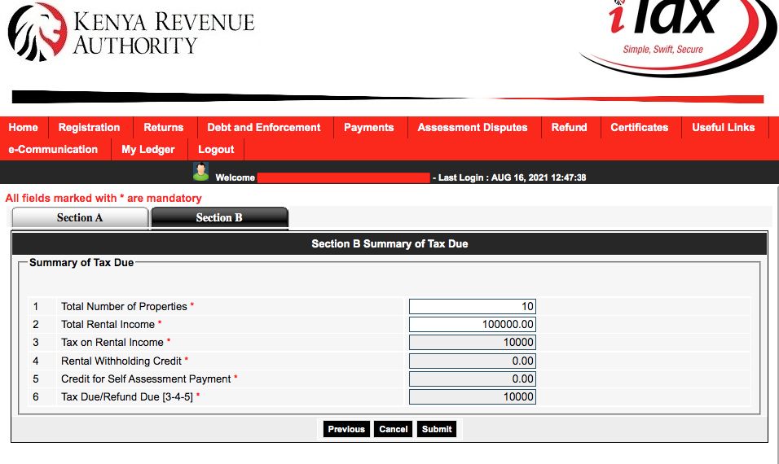This screenshot has width=779, height=464.
Task: Select the Section B tab
Action: click(x=219, y=218)
